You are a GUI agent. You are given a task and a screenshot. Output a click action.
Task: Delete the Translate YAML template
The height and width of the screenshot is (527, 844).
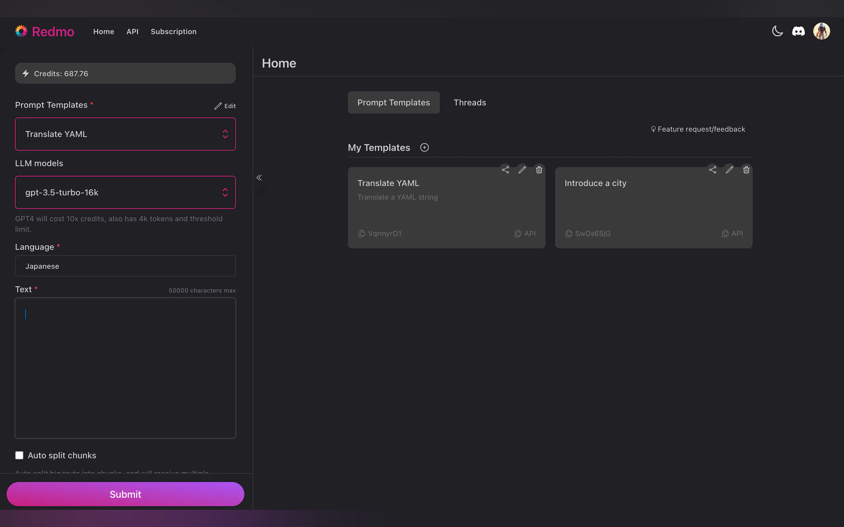tap(539, 170)
